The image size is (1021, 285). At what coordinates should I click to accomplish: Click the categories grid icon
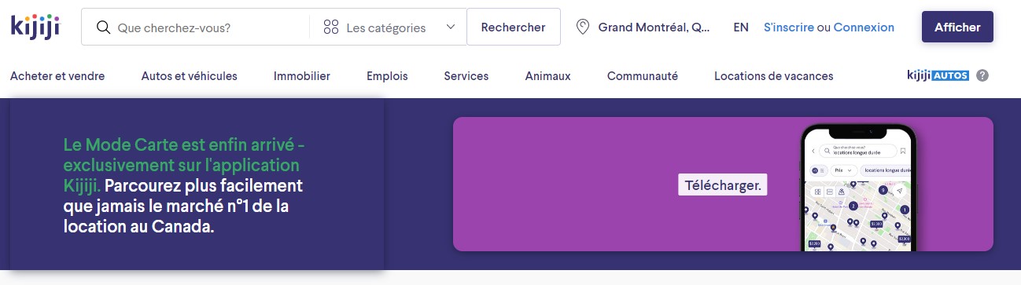(x=330, y=27)
